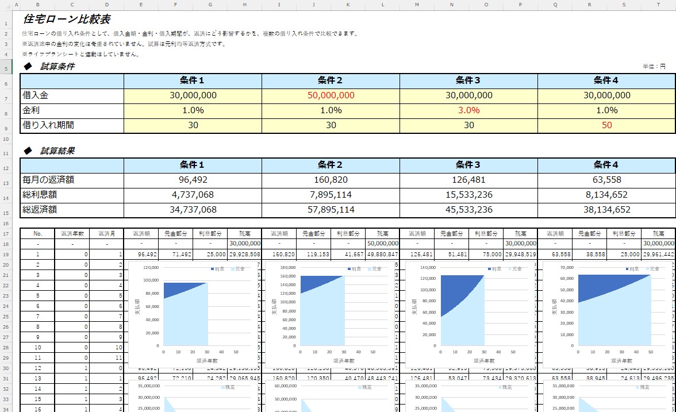Click the 住宅ローン比較表 title cell

coord(67,19)
